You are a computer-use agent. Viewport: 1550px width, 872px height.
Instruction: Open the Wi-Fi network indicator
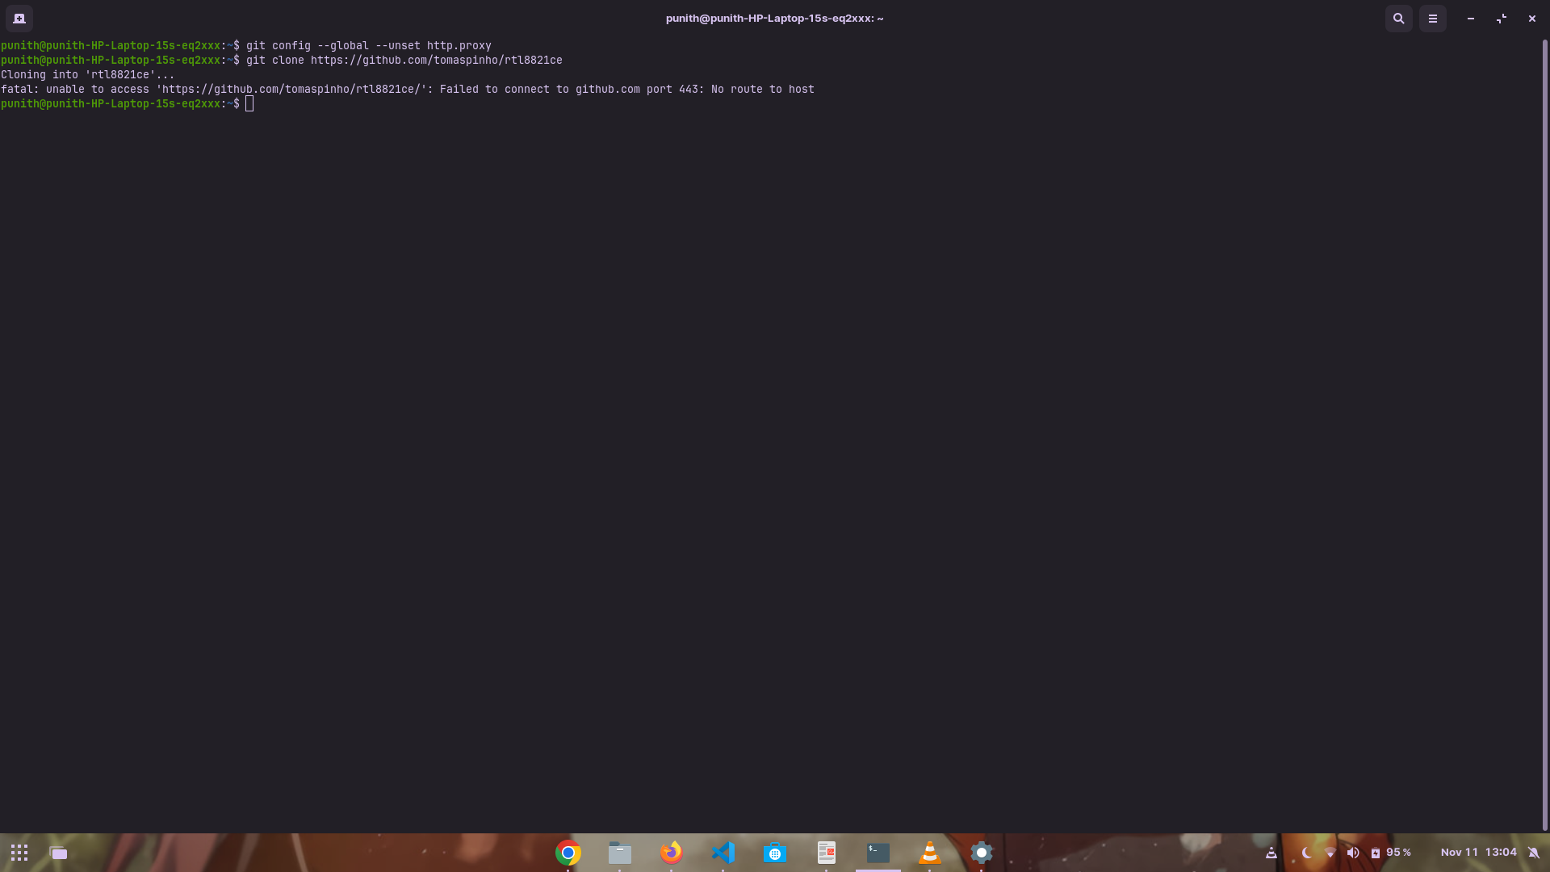click(x=1330, y=853)
